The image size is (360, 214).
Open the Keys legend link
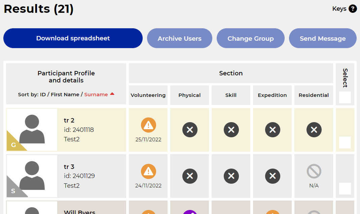pos(339,9)
